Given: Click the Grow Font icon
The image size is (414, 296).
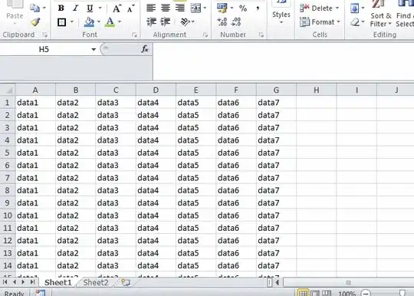Looking at the screenshot, I should point(117,8).
